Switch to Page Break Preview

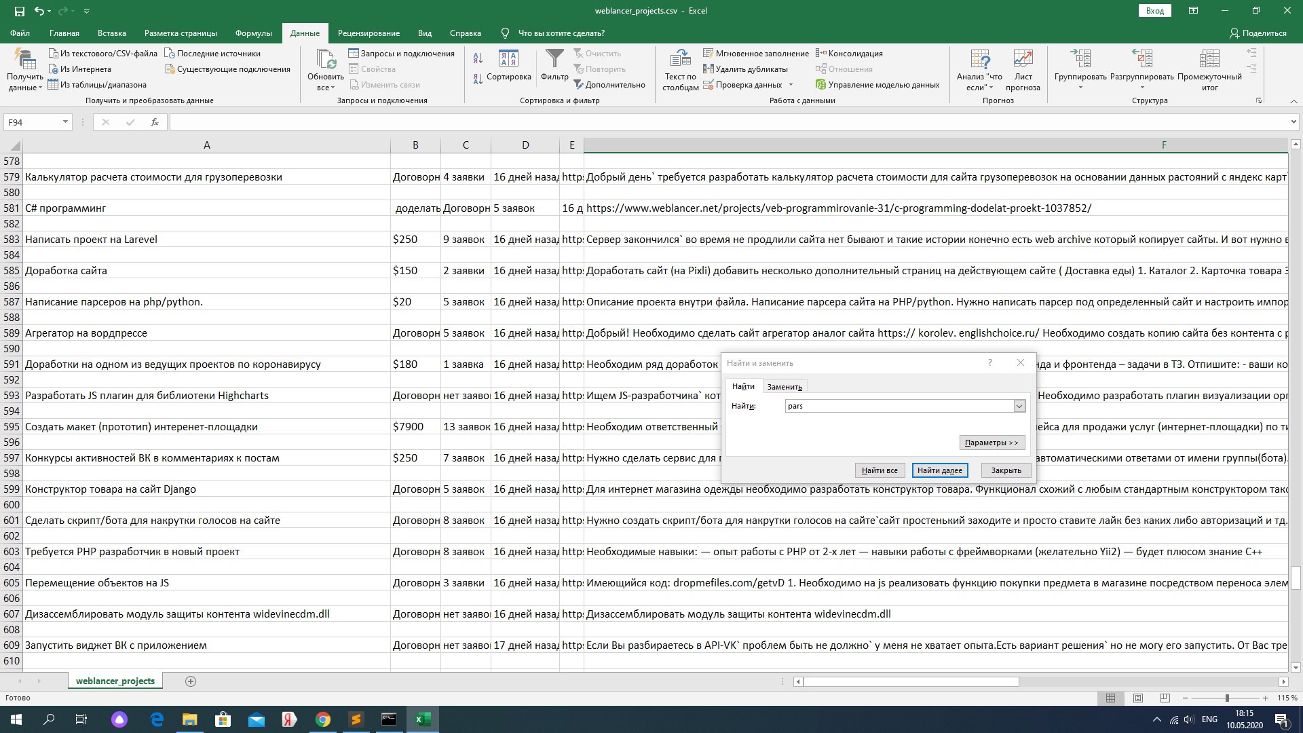pos(1165,698)
